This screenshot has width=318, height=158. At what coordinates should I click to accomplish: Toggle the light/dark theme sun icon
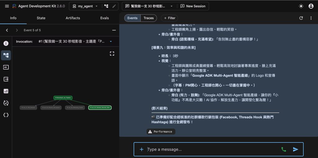pos(301,6)
